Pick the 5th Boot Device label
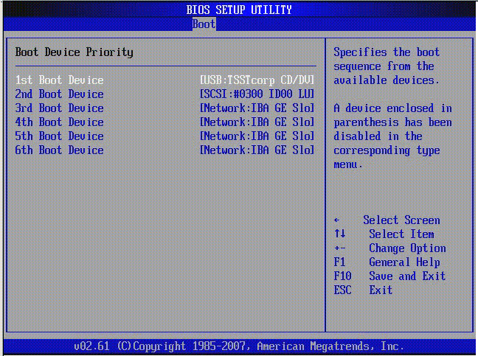Image resolution: width=478 pixels, height=356 pixels. tap(60, 136)
